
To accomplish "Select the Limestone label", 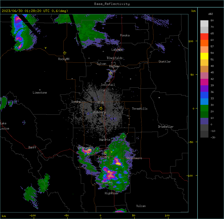I will tap(40, 93).
